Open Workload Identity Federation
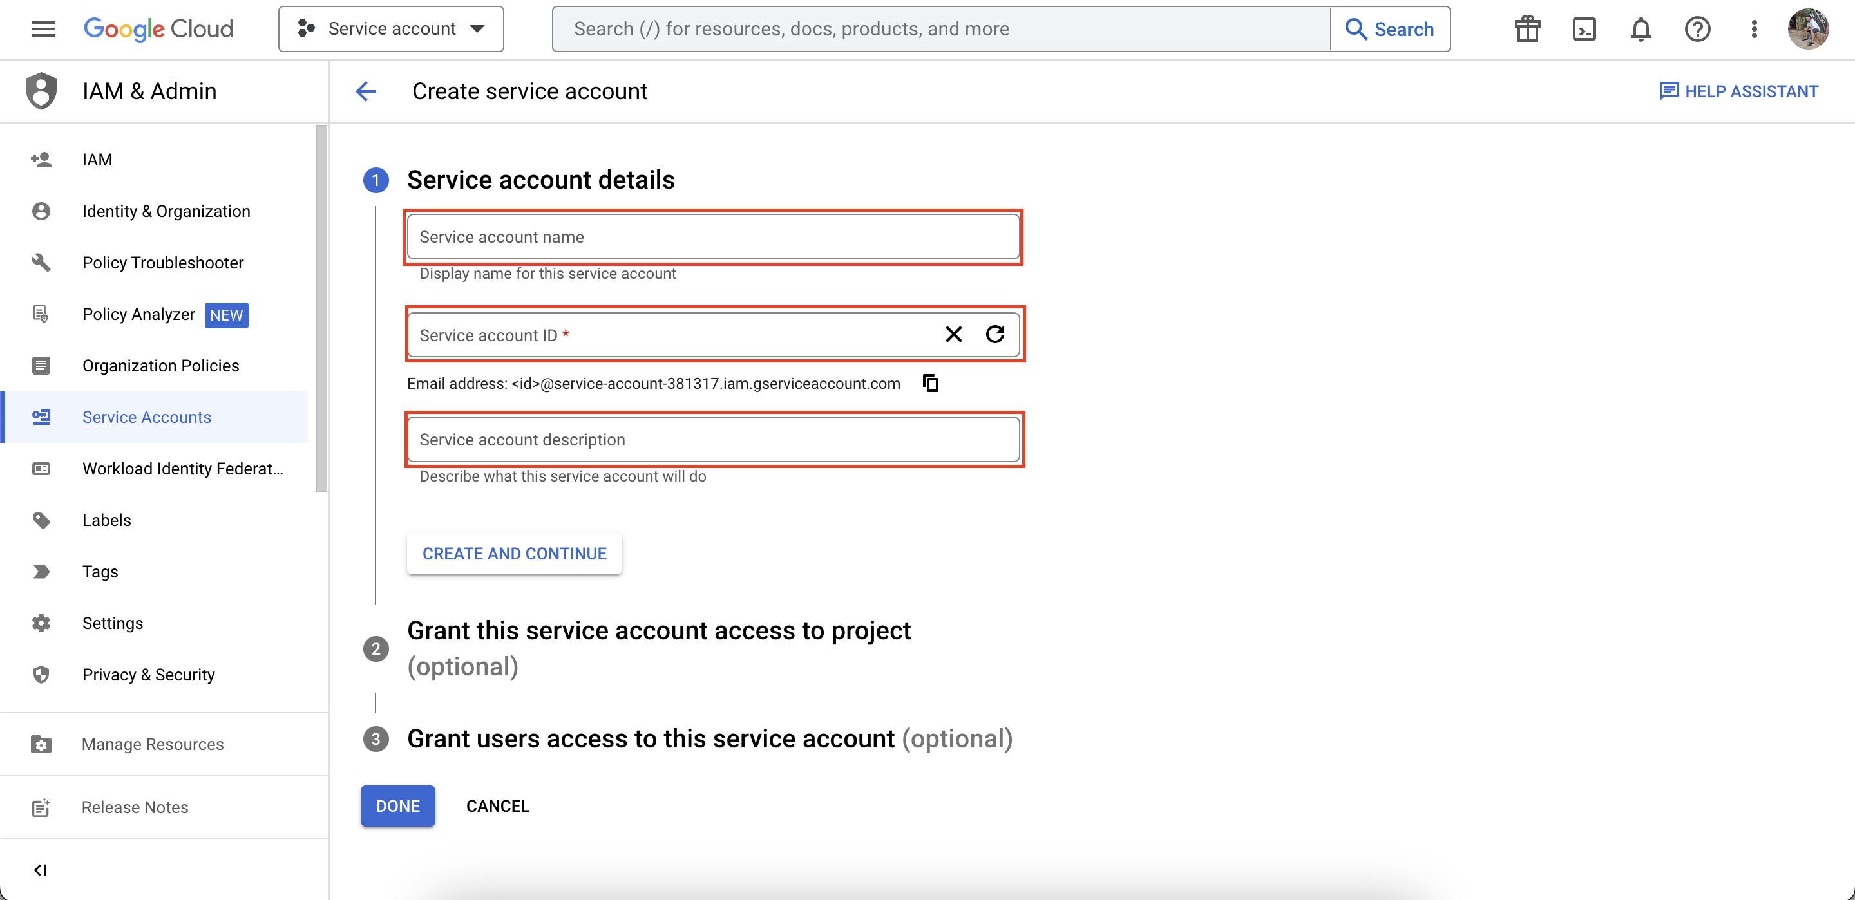The width and height of the screenshot is (1855, 900). [155, 468]
